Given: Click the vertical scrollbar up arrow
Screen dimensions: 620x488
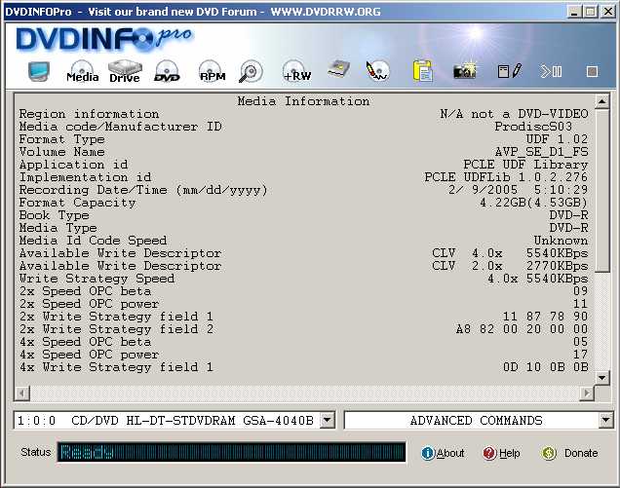Looking at the screenshot, I should tap(601, 102).
